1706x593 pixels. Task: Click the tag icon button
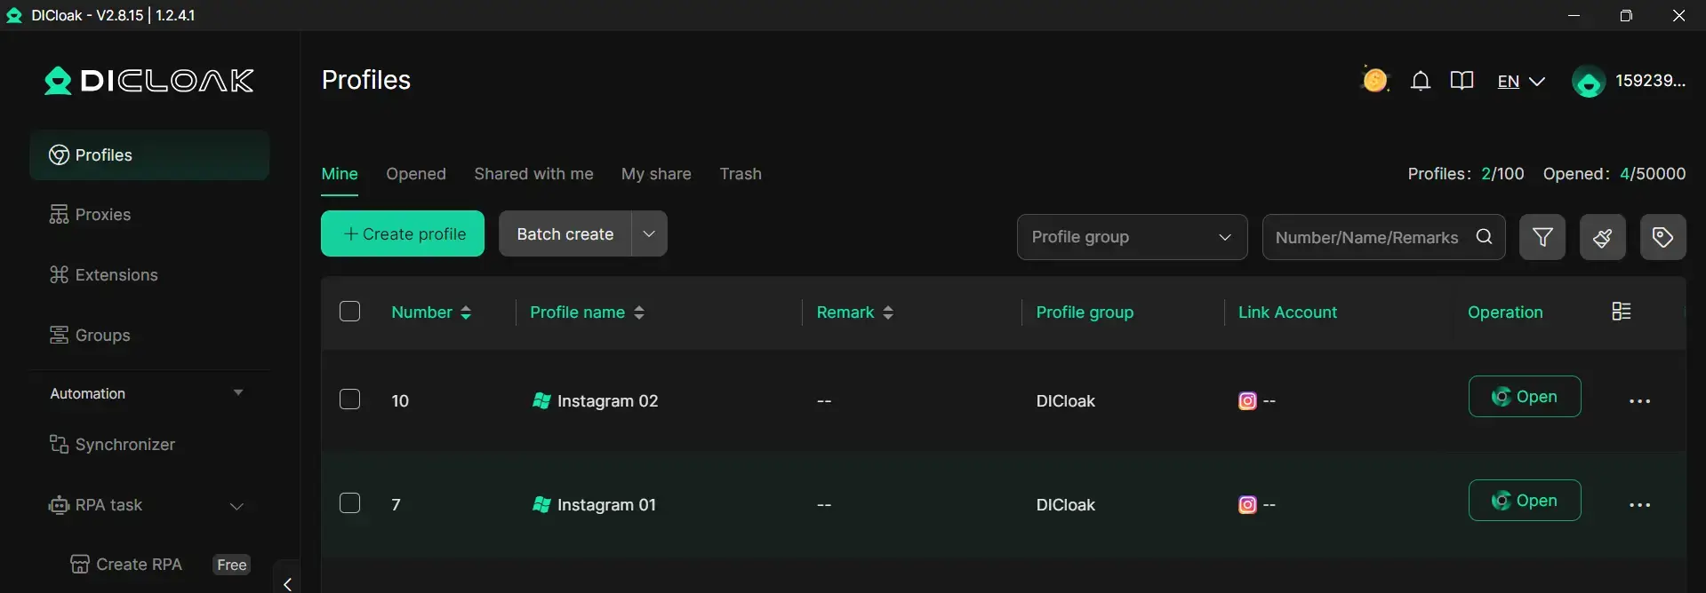click(x=1662, y=237)
